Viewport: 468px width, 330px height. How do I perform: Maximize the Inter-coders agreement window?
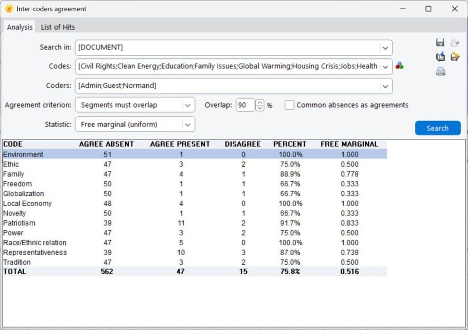coord(428,9)
